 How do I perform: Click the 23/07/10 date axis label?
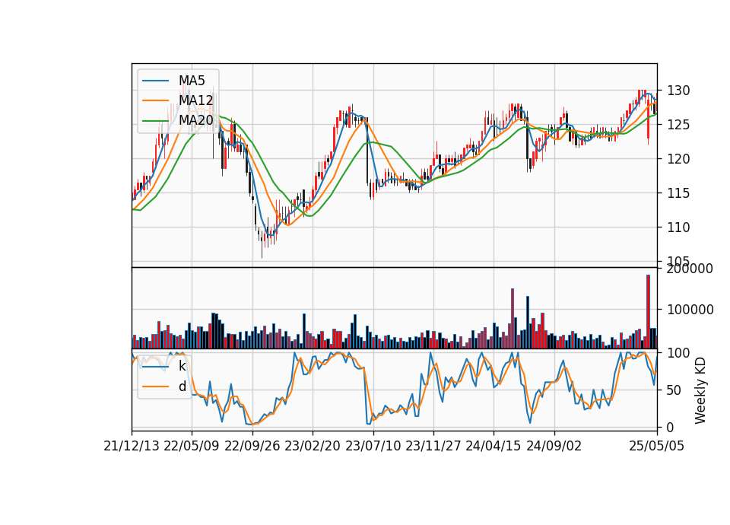[373, 446]
